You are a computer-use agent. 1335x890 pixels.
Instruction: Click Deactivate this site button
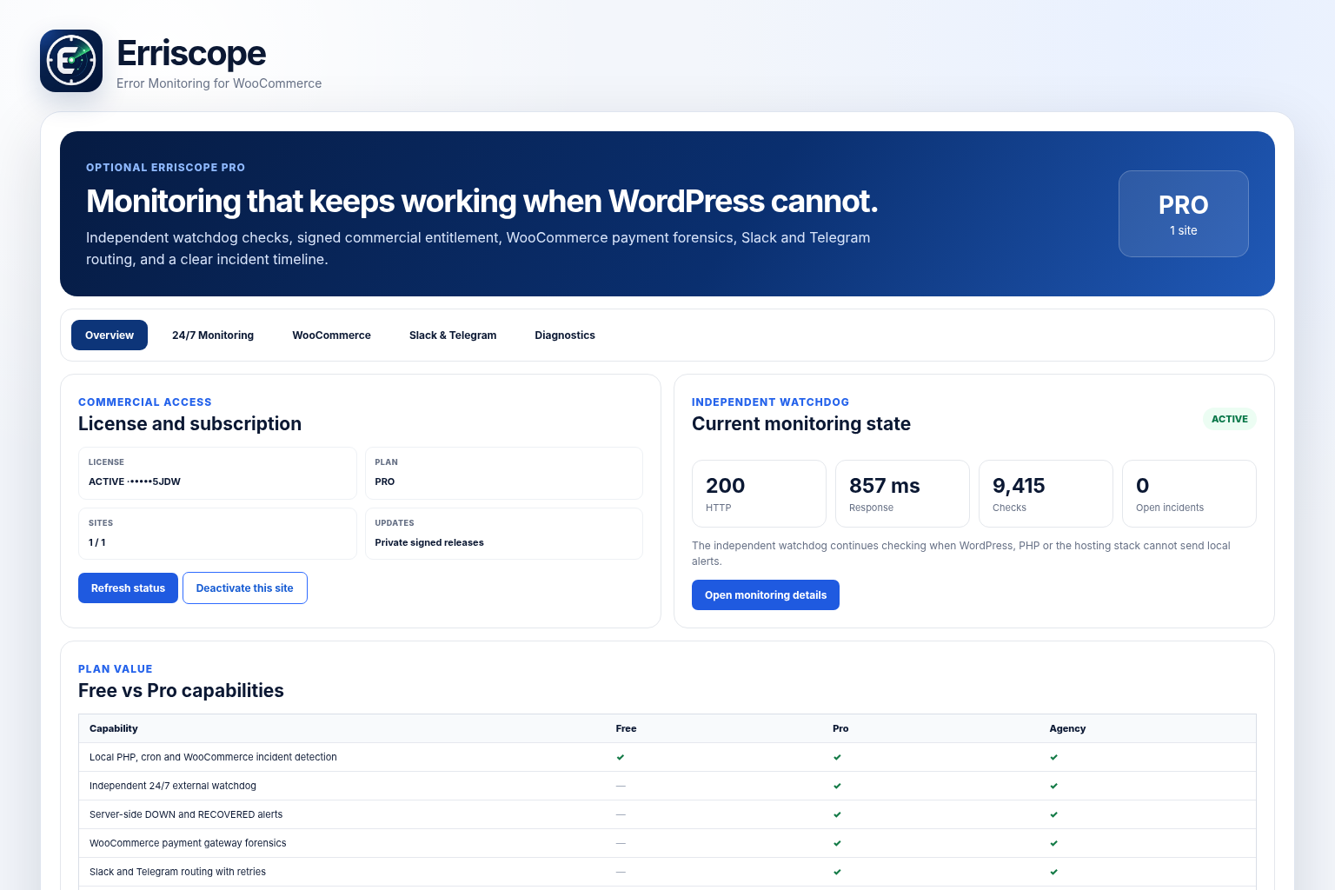tap(245, 588)
